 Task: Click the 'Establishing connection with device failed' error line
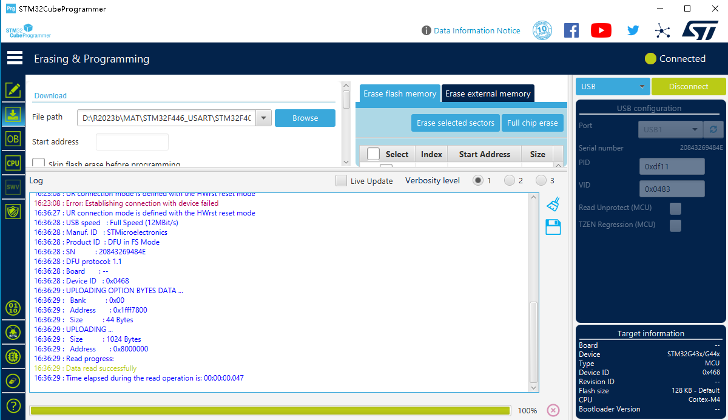(x=126, y=203)
